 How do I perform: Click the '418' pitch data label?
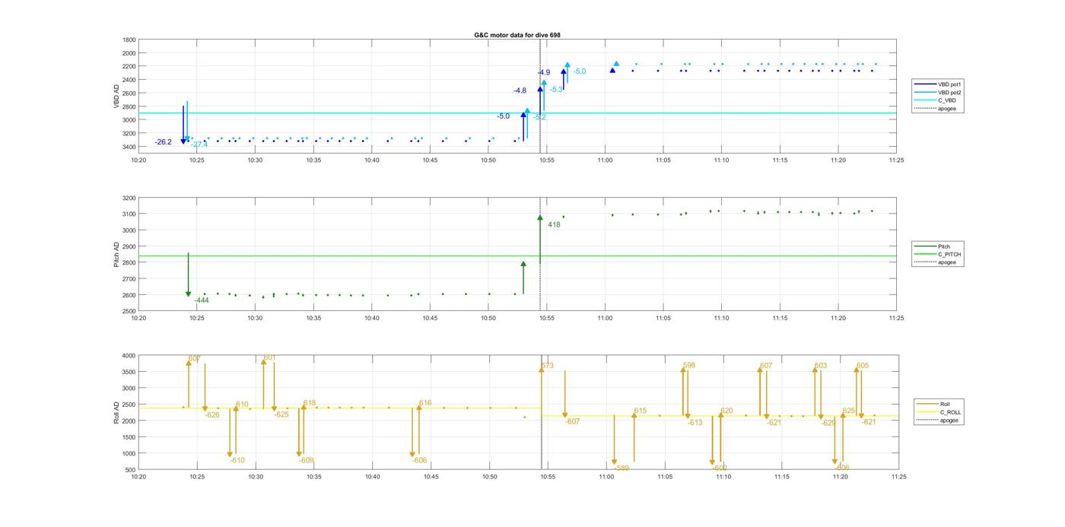coord(554,224)
